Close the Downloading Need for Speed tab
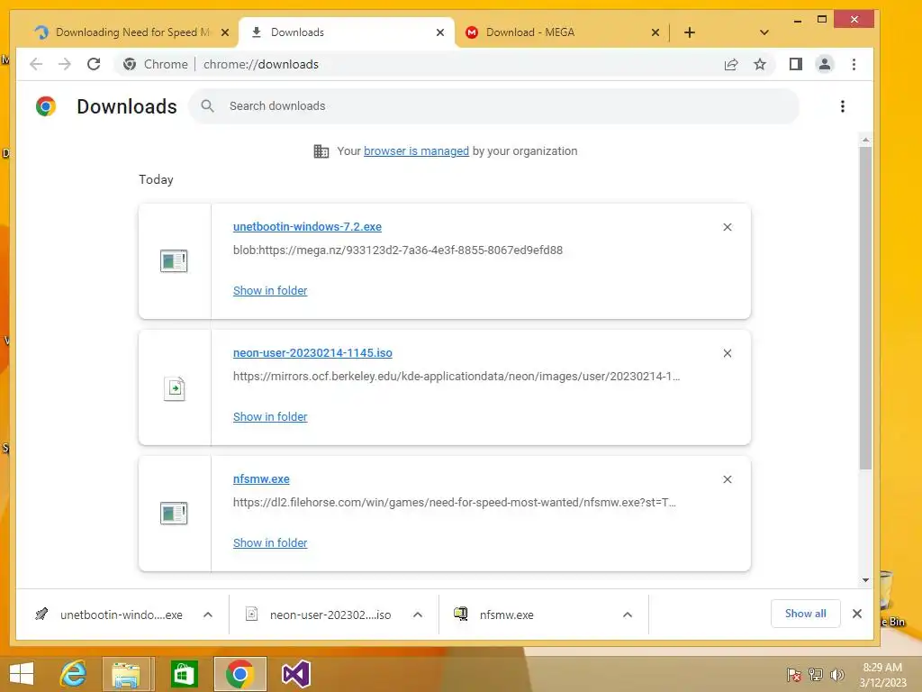This screenshot has height=692, width=922. (224, 32)
